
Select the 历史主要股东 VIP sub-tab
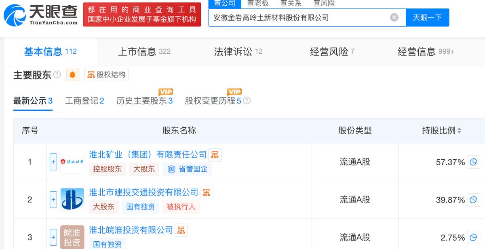click(x=145, y=101)
